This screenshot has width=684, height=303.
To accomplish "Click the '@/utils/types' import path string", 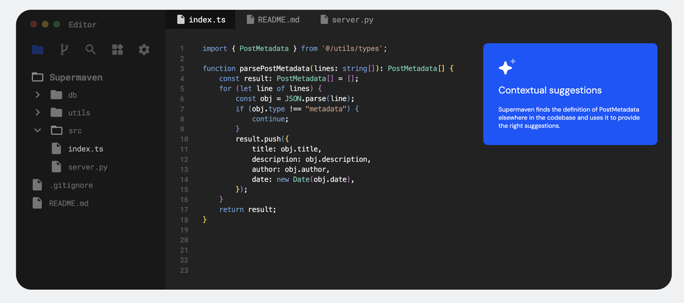I will (x=352, y=49).
